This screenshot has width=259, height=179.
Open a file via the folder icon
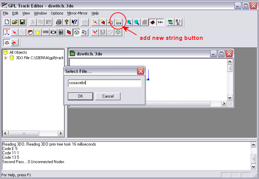click(x=15, y=22)
